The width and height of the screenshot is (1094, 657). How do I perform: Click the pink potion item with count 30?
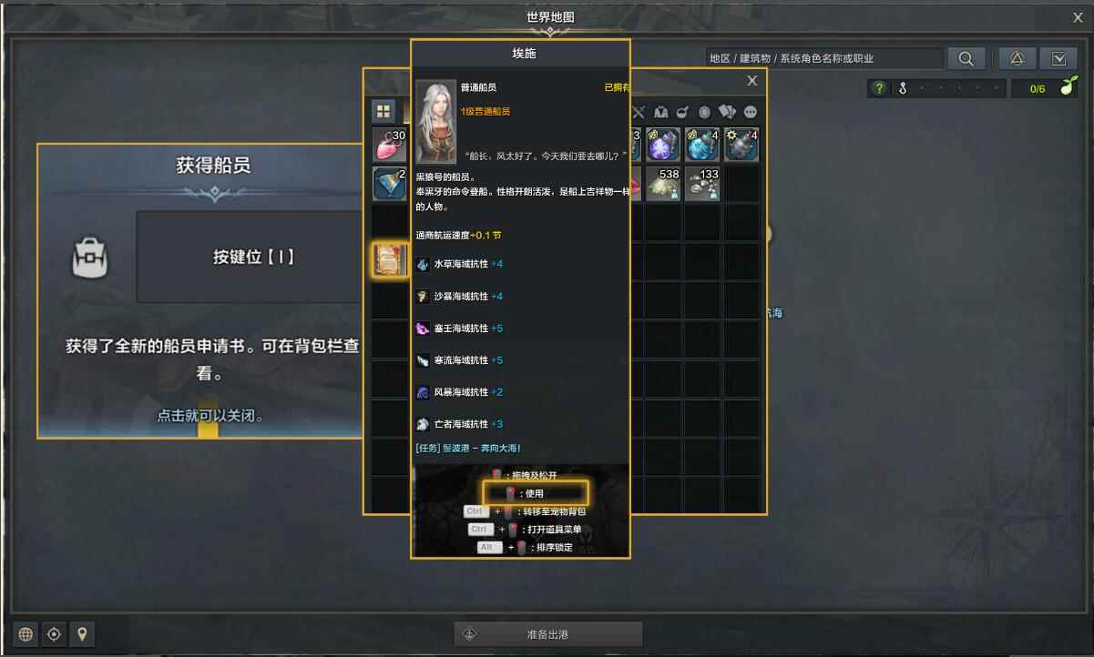tap(390, 145)
